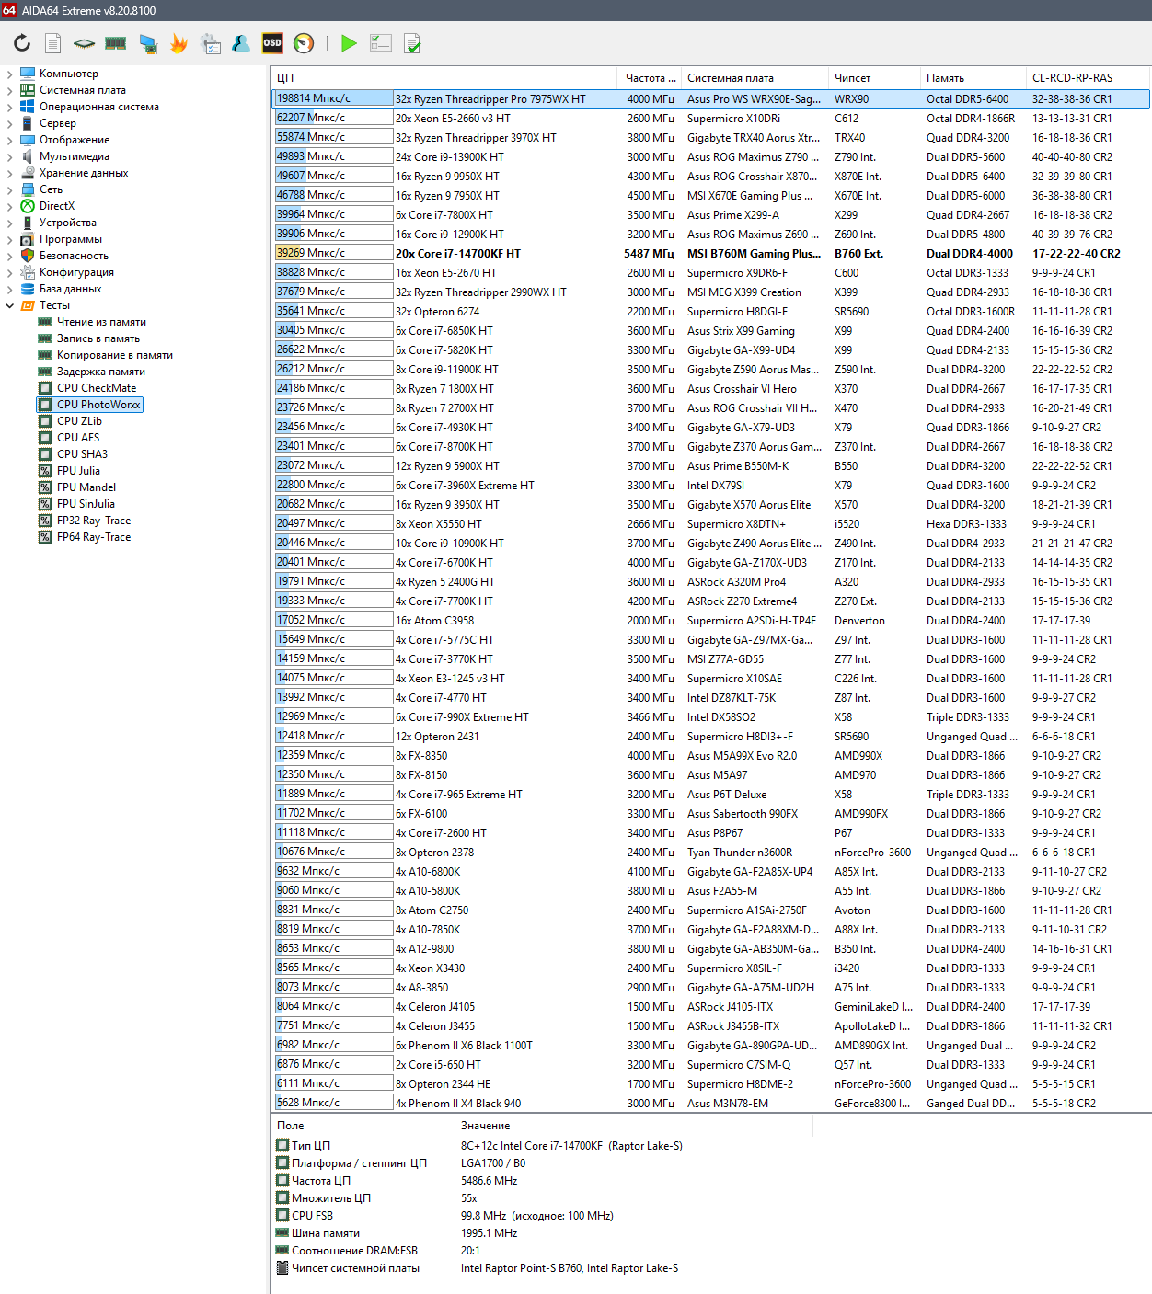Select Копирование в памяти test
The width and height of the screenshot is (1152, 1294).
pos(115,355)
